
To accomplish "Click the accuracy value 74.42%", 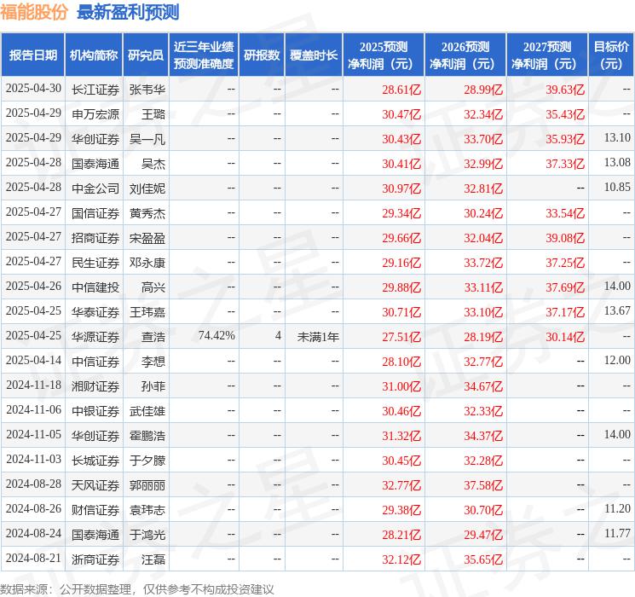I will click(x=216, y=335).
